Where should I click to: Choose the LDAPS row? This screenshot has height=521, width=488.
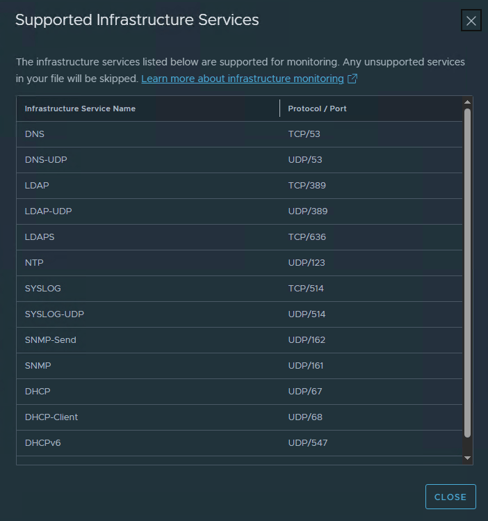point(40,237)
